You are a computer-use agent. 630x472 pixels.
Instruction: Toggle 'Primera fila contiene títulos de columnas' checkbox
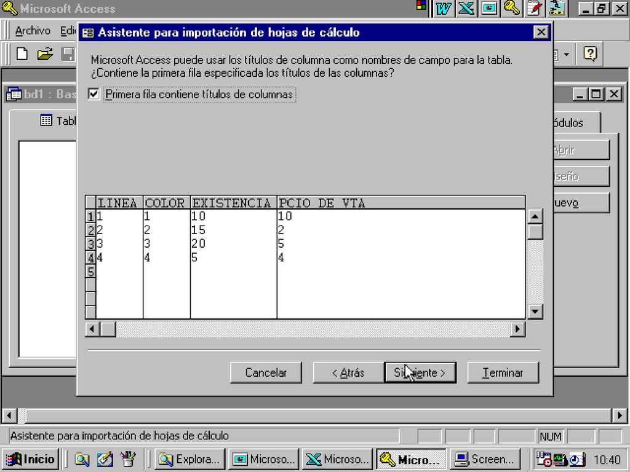click(94, 94)
